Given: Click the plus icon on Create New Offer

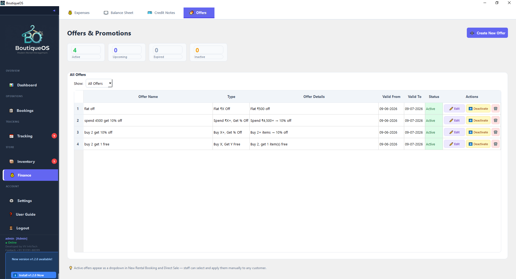Looking at the screenshot, I should (x=472, y=33).
